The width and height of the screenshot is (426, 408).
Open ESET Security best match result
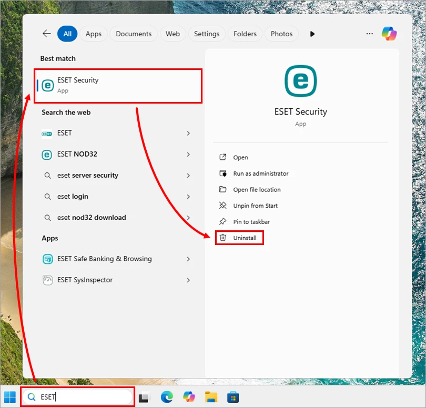click(118, 85)
